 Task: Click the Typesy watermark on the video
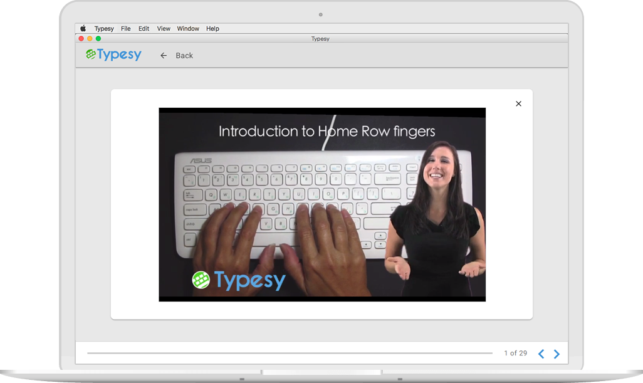(x=238, y=280)
